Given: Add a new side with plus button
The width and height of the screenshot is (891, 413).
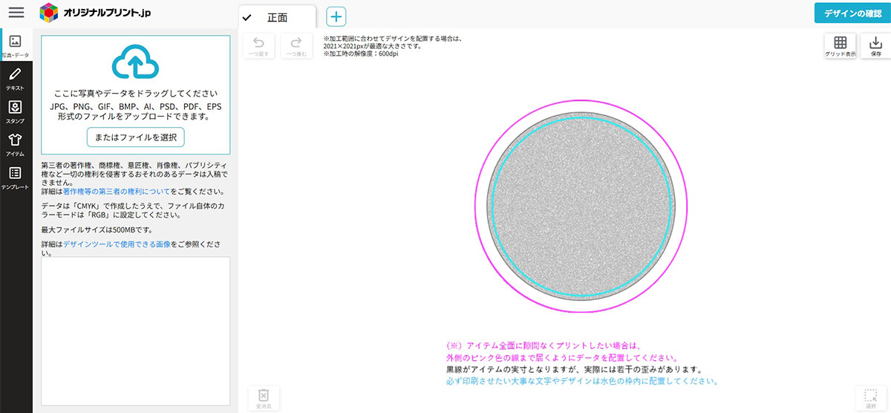Looking at the screenshot, I should (x=336, y=17).
